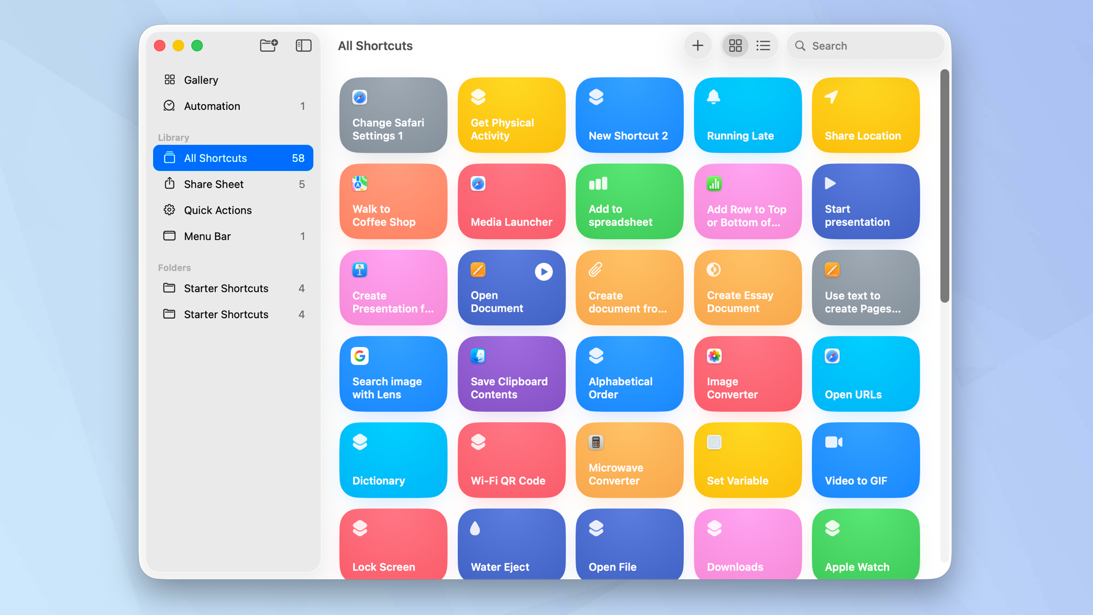Open the Gallery section

pyautogui.click(x=201, y=80)
